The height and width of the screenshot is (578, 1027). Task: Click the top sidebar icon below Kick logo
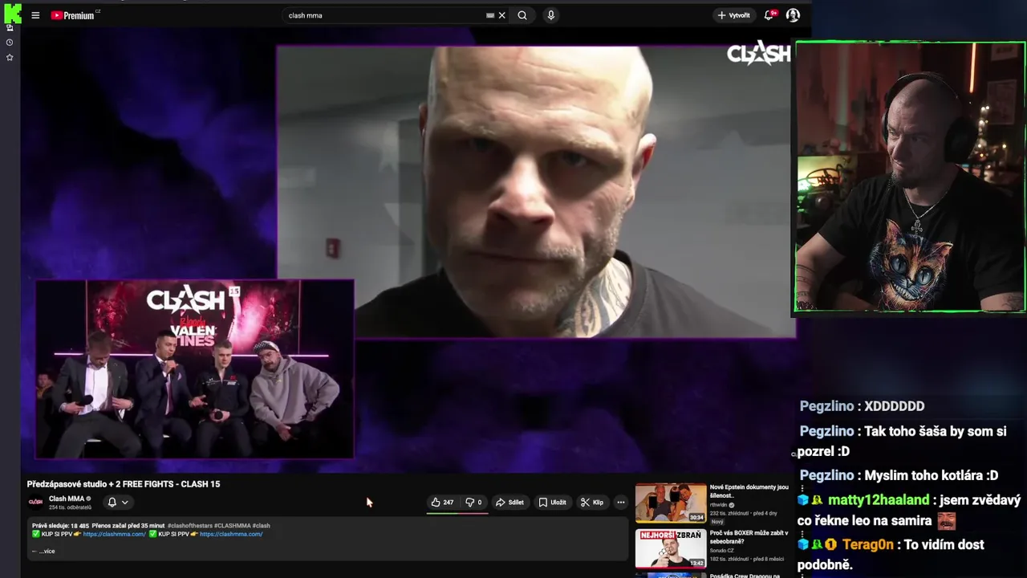pos(10,28)
